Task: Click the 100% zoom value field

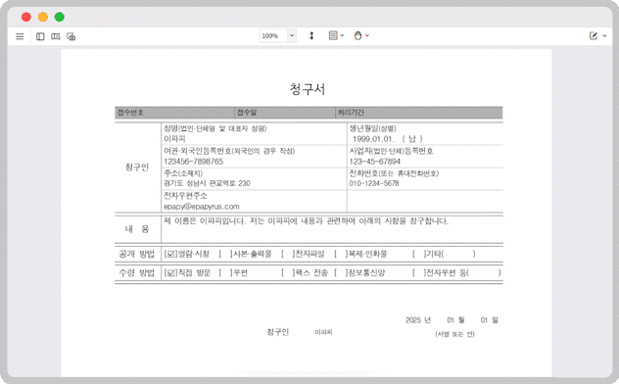Action: coord(274,36)
